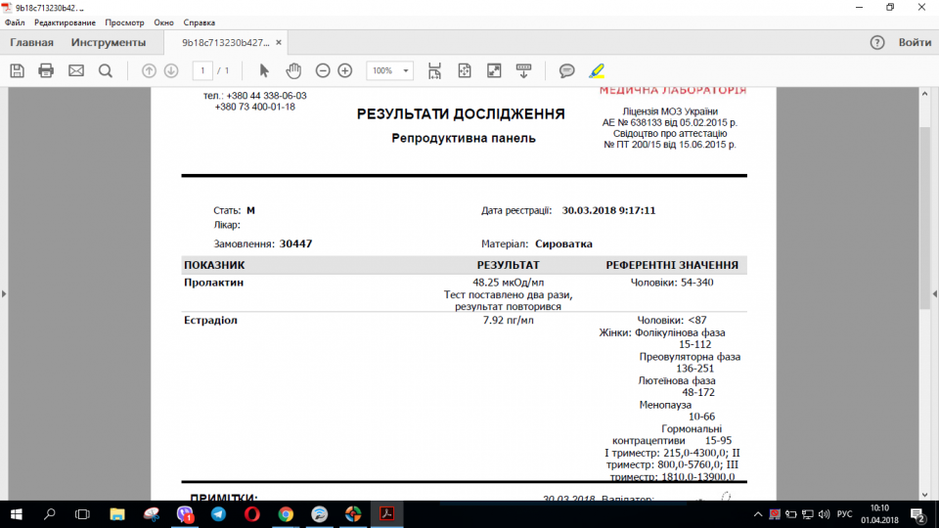Activate the arrow selection tool
Viewport: 939px width, 528px height.
tap(264, 70)
